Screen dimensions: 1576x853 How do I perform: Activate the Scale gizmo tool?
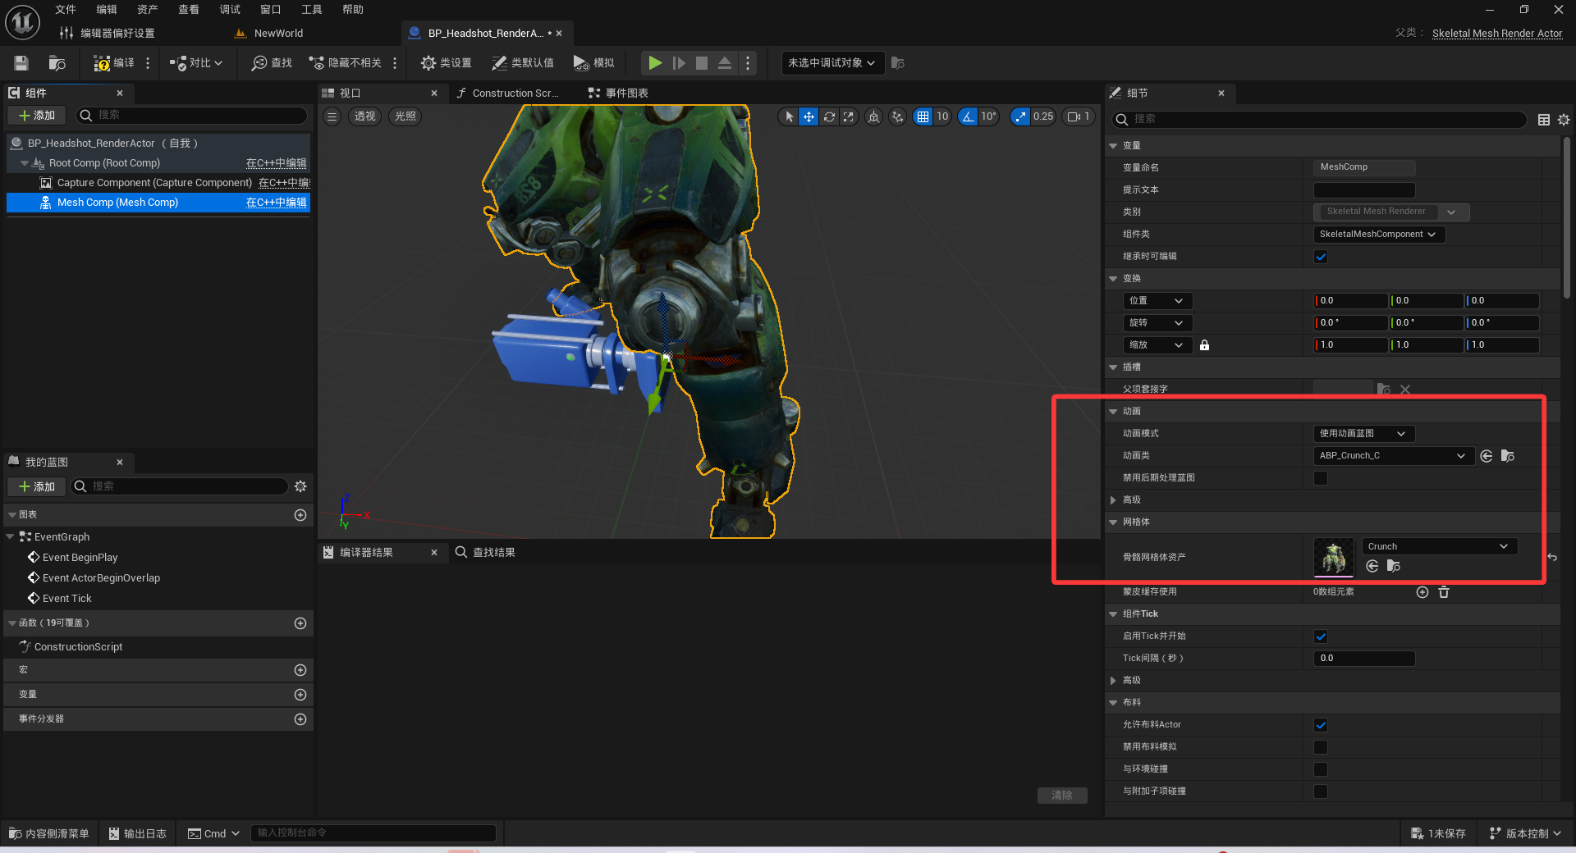(849, 116)
